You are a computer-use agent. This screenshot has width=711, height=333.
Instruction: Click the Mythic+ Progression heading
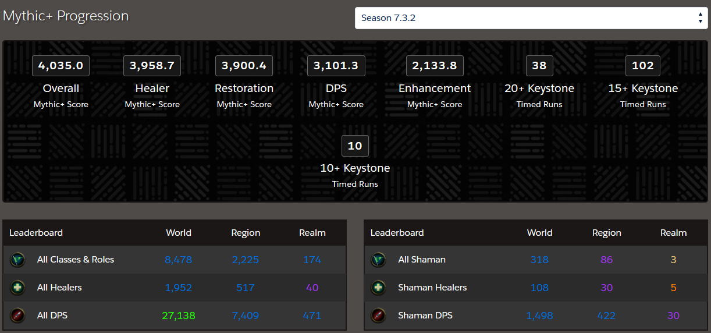(x=66, y=16)
